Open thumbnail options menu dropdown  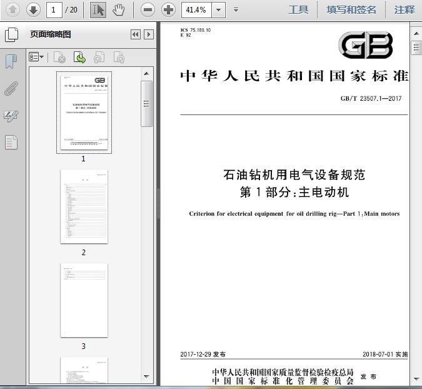(x=37, y=58)
